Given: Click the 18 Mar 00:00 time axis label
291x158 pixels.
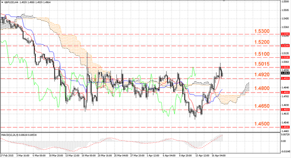Looking at the screenshot, I should click(x=88, y=155).
